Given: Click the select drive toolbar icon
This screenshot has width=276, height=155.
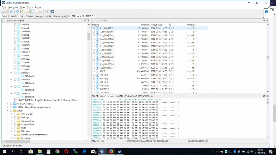Looking at the screenshot, I should pyautogui.click(x=3, y=12).
